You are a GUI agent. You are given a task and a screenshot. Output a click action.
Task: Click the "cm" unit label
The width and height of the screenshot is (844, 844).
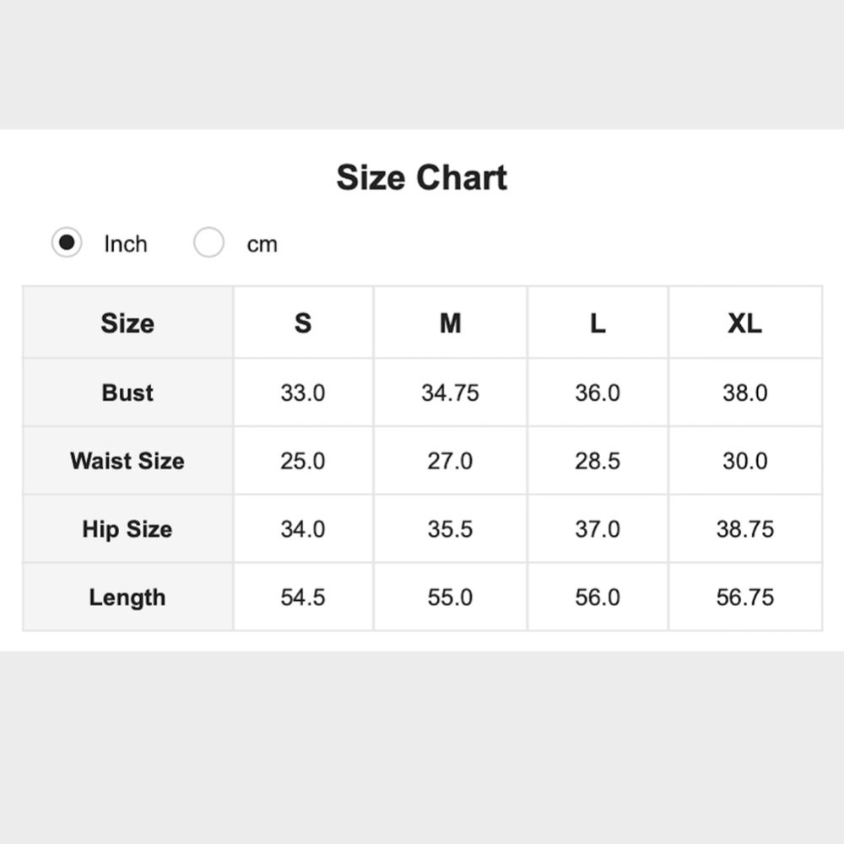coord(262,244)
